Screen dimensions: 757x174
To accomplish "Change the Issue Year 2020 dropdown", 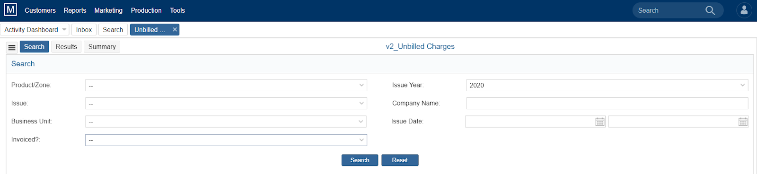I will tap(607, 85).
